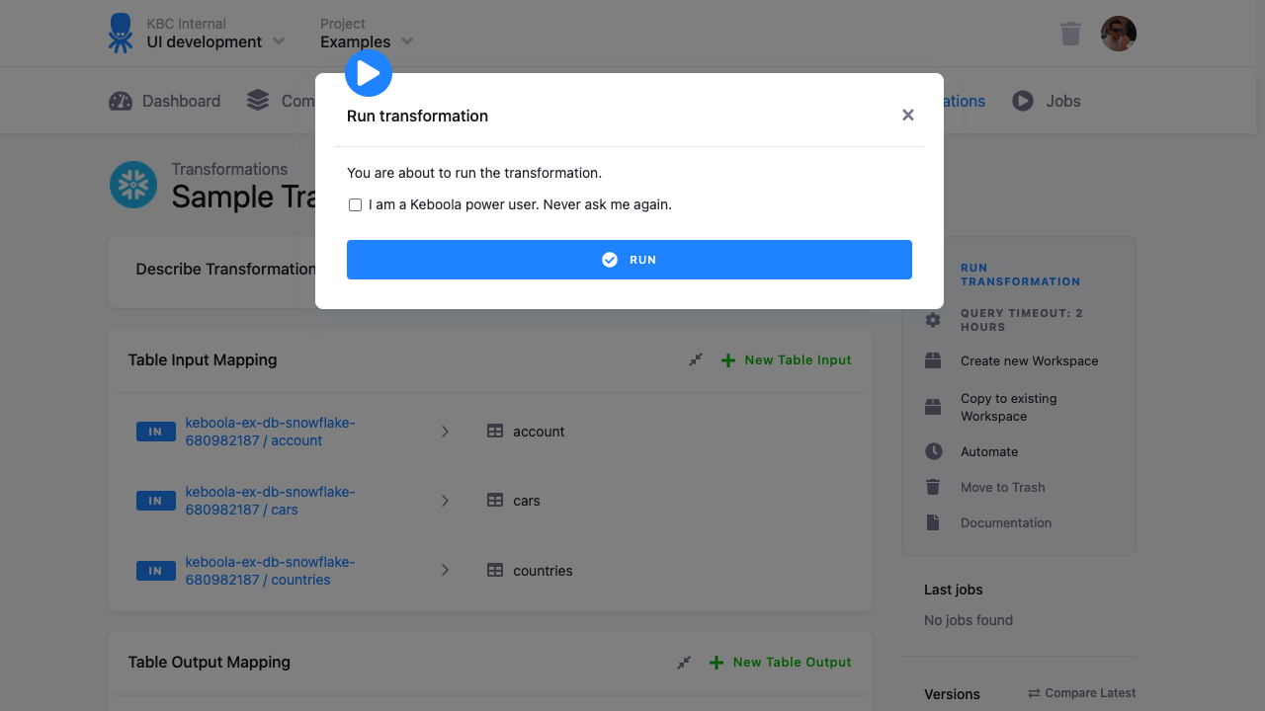
Task: Open the trash icon in the top bar
Action: click(x=1070, y=33)
